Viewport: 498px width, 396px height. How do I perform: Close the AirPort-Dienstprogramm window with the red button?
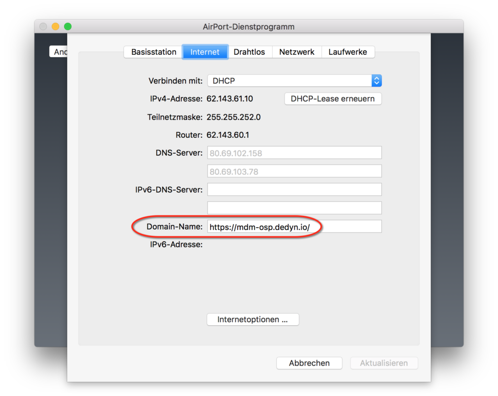pos(43,27)
